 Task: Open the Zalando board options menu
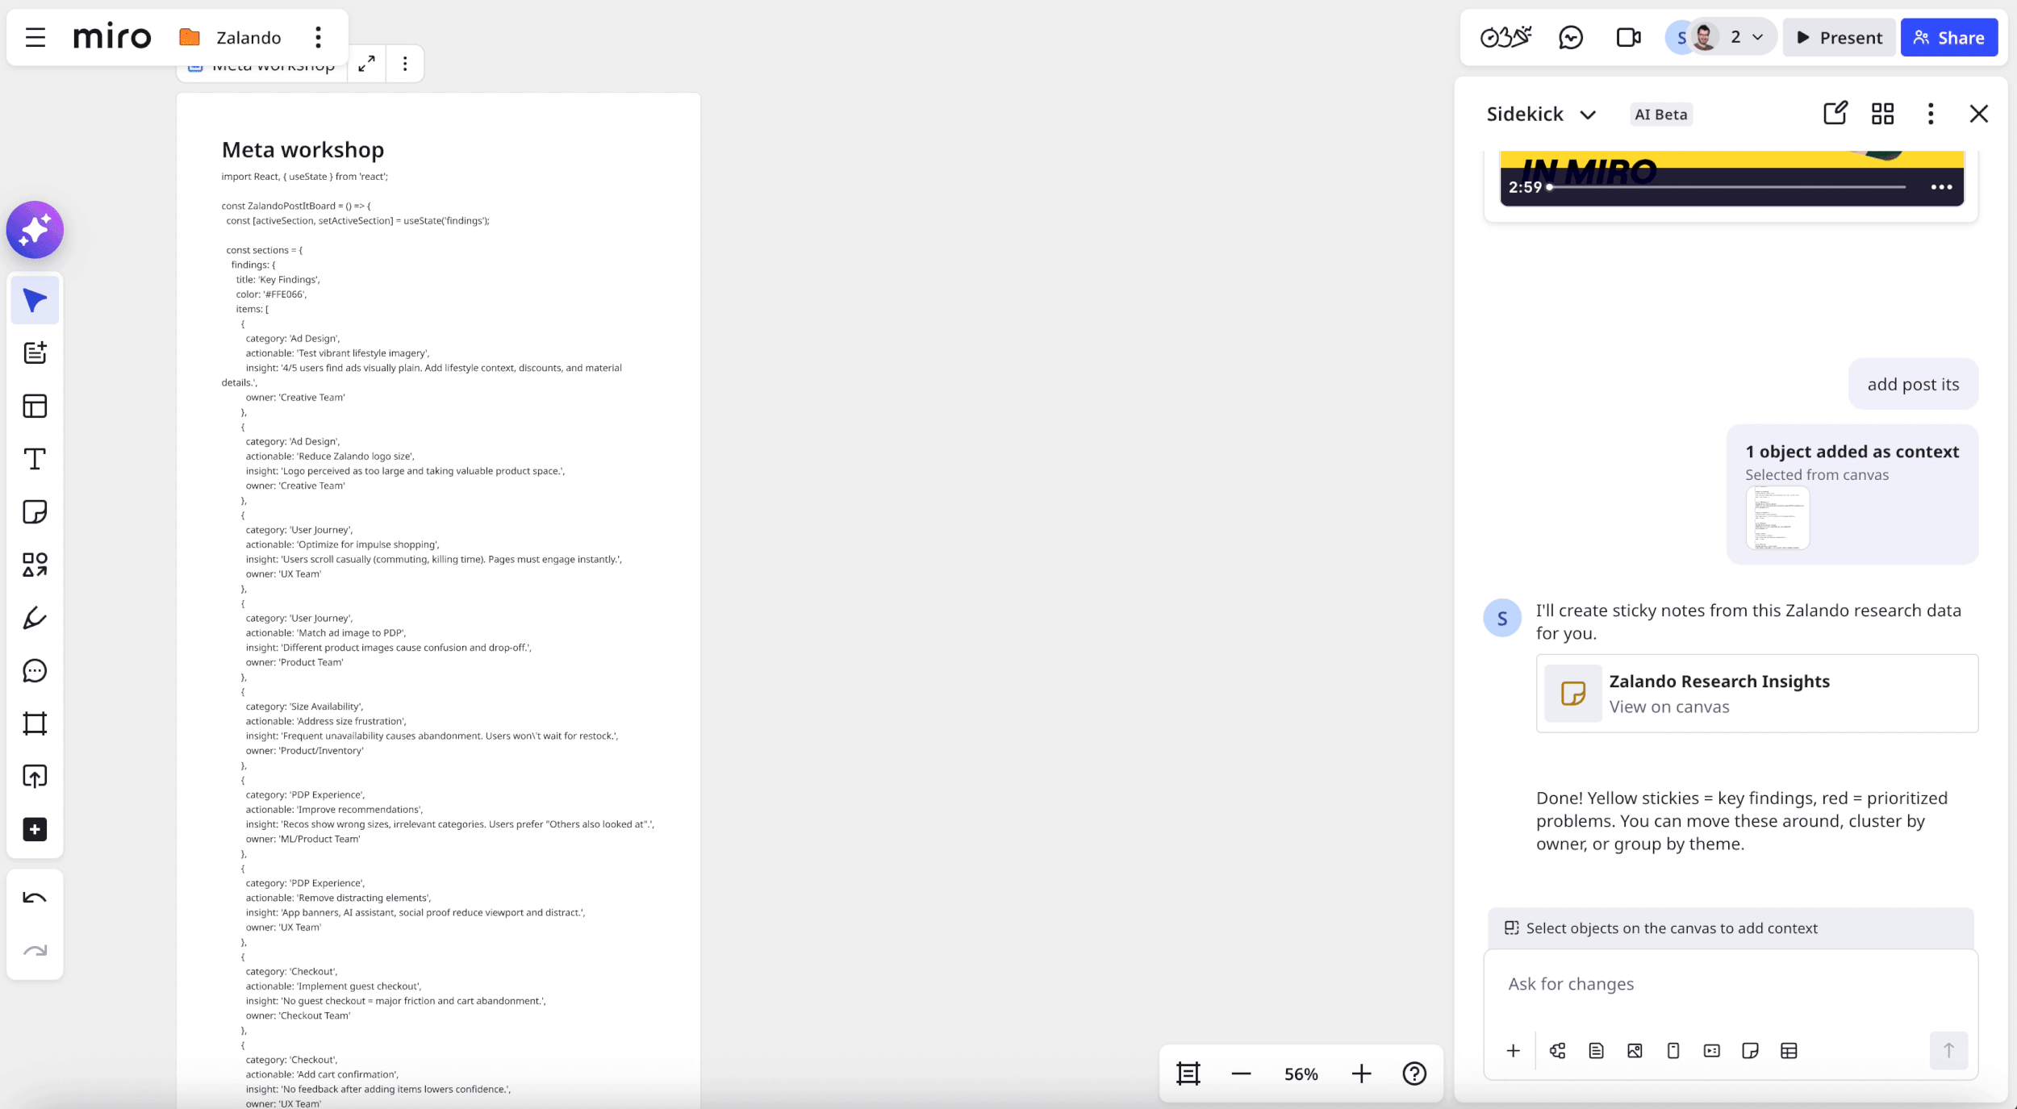(x=318, y=37)
